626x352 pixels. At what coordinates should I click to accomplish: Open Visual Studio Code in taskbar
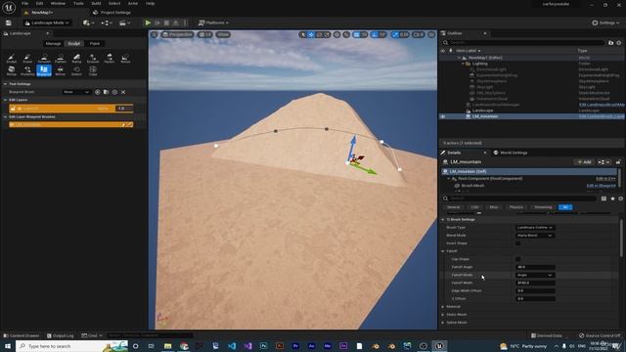[232, 346]
